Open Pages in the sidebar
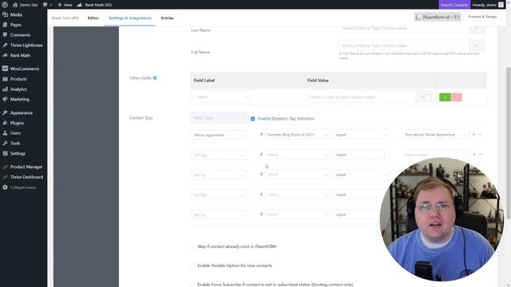 tap(16, 25)
